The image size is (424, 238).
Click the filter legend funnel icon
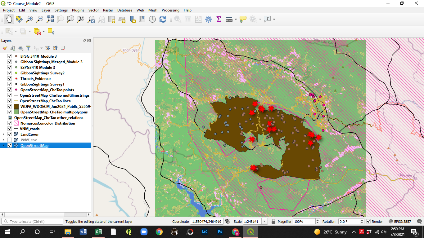coord(28,48)
